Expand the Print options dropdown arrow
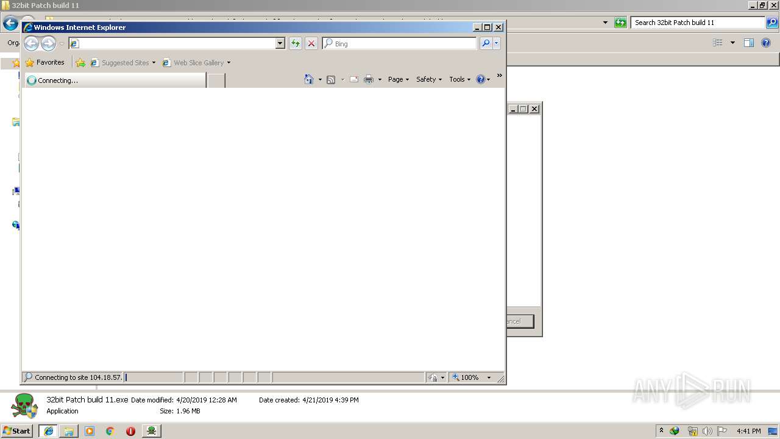The width and height of the screenshot is (780, 439). coord(380,79)
